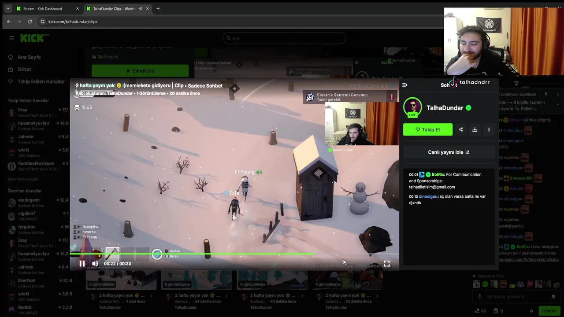Expand the pinned chat message chevron

point(558,104)
